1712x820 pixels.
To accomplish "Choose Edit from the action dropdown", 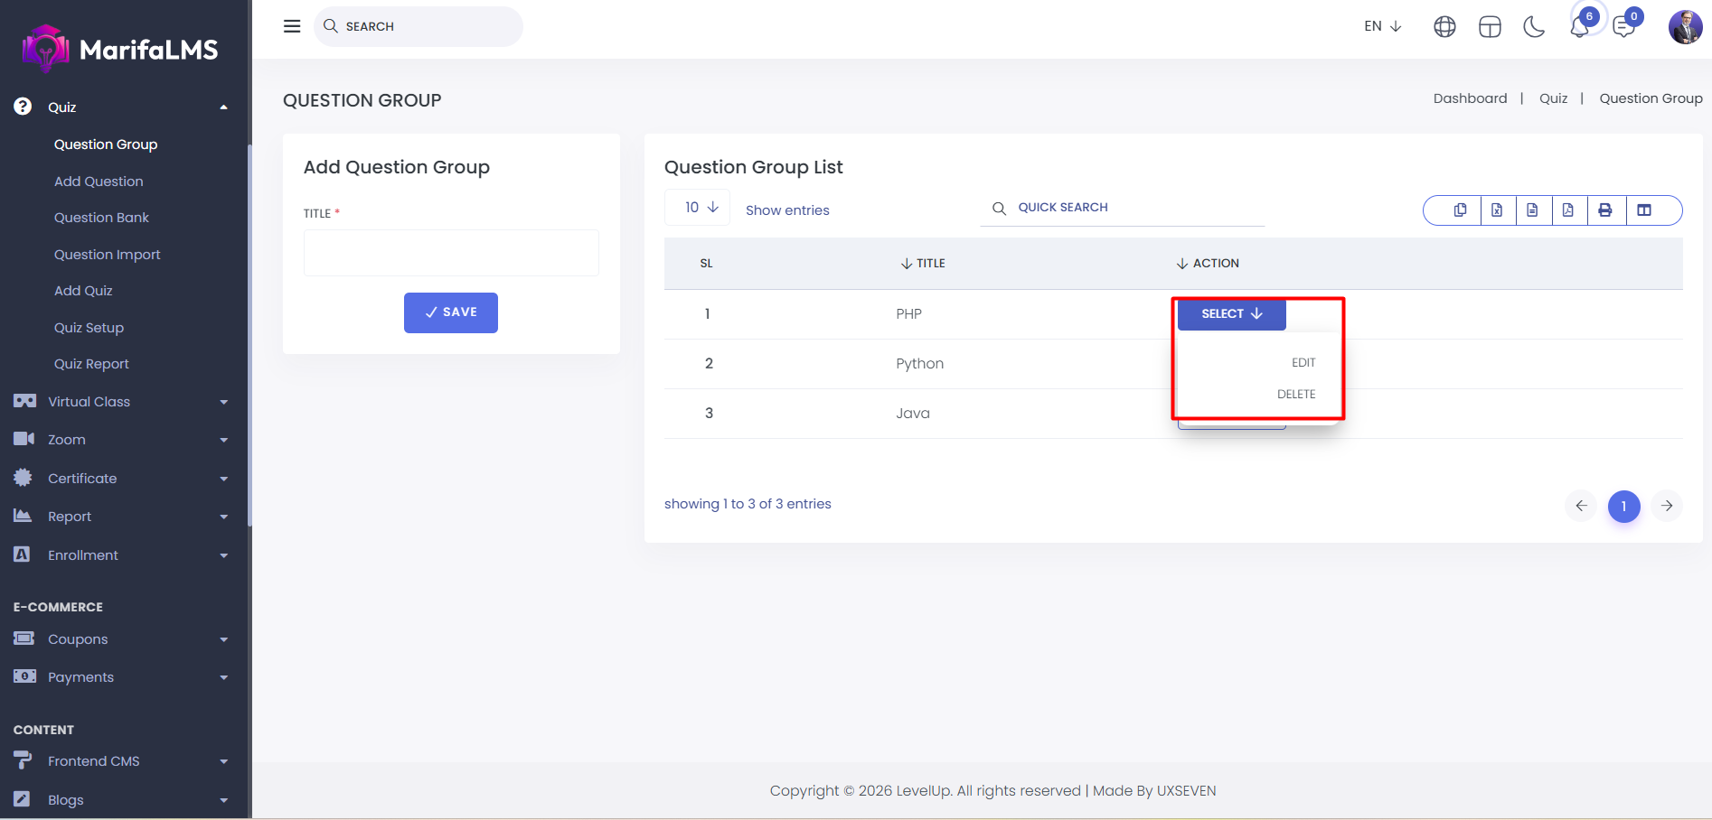I will click(1303, 363).
